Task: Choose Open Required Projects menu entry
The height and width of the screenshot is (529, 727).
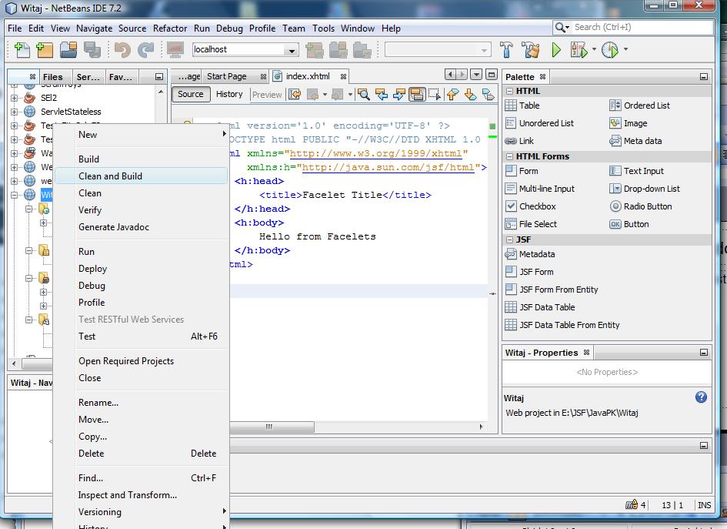Action: 141,361
